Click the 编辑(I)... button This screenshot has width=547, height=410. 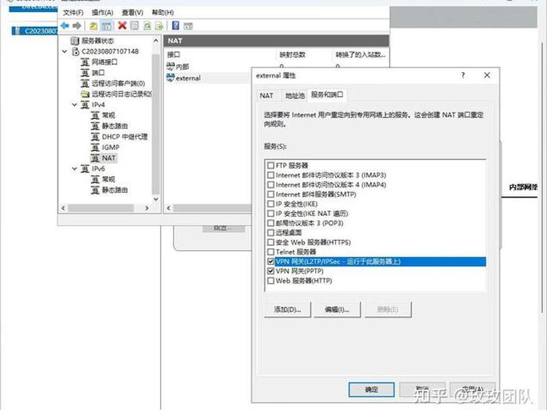pos(337,310)
